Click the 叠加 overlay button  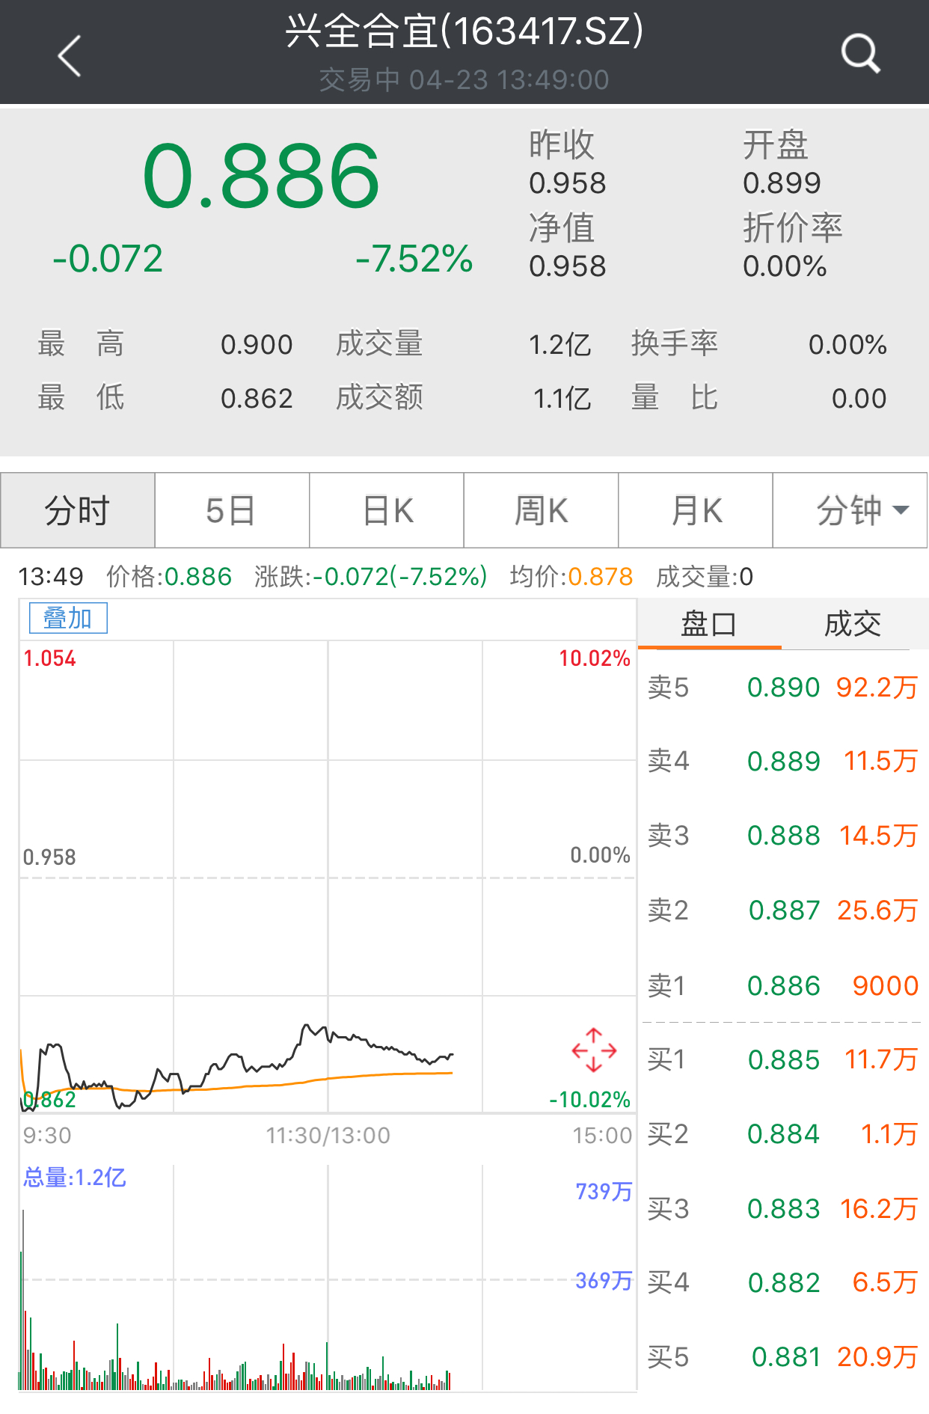coord(68,618)
